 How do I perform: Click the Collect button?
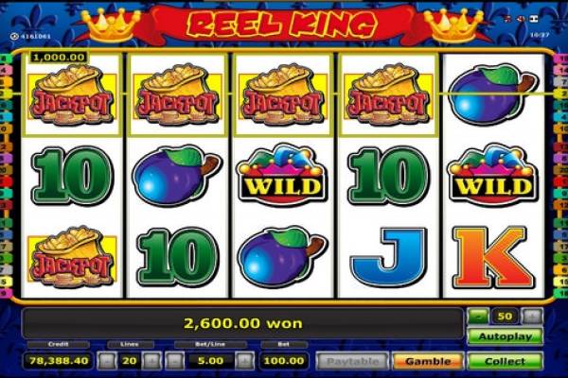(505, 361)
